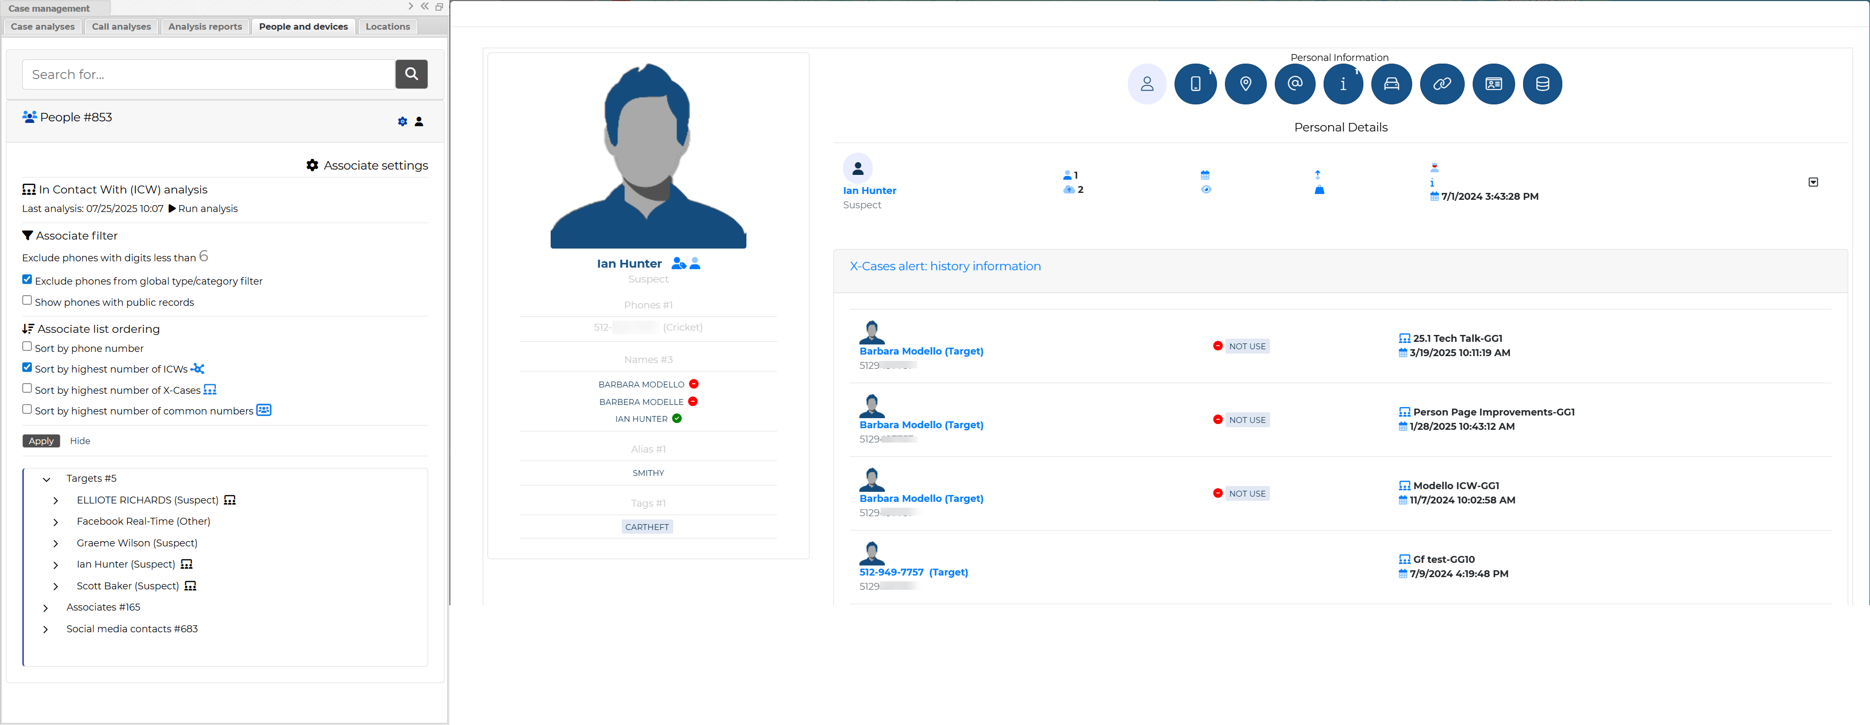Switch to the Call analyses tab
This screenshot has height=725, width=1870.
point(121,27)
